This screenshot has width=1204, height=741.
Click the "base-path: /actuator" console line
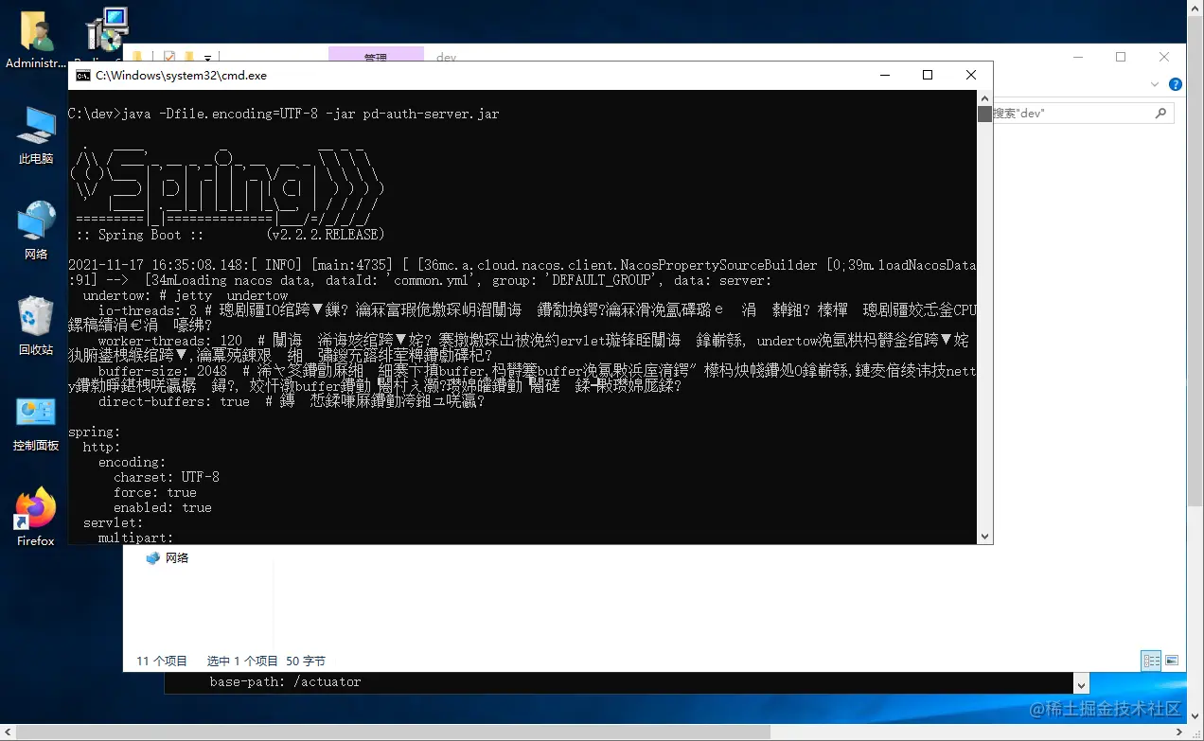point(285,681)
